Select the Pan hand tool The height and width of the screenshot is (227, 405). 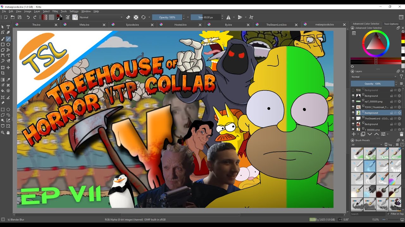[x=8, y=133]
